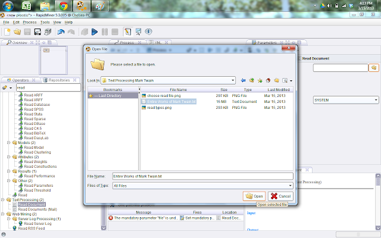This screenshot has height=238, width=381.
Task: Click the empty file parameter text field
Action: pyautogui.click(x=341, y=68)
